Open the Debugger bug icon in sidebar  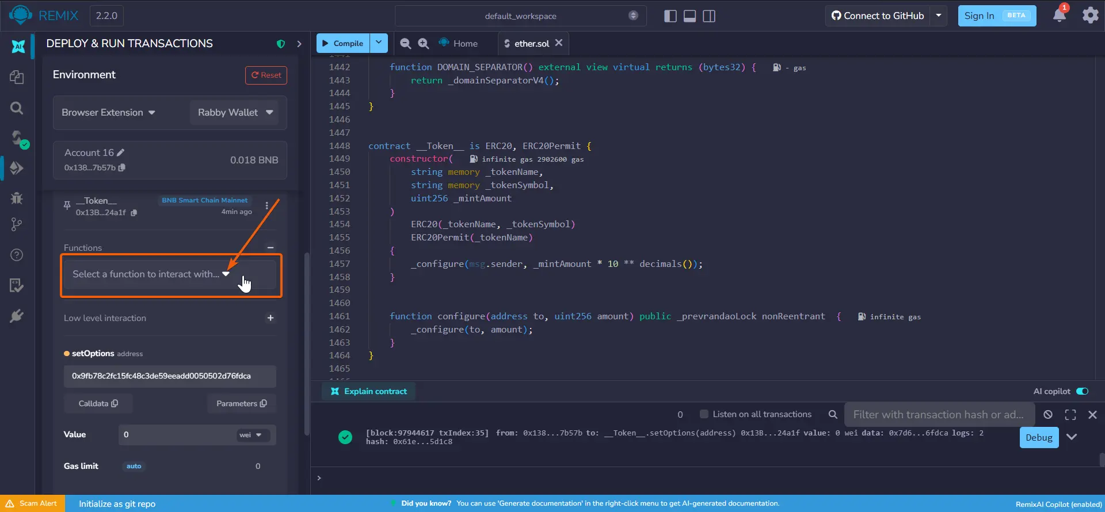(17, 198)
